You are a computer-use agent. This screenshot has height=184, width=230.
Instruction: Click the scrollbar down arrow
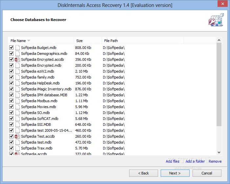point(219,152)
